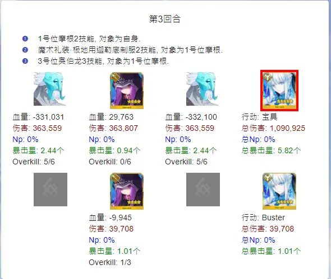The image size is (331, 279).
Task: Click the second-row right gray empty slot
Action: click(203, 190)
